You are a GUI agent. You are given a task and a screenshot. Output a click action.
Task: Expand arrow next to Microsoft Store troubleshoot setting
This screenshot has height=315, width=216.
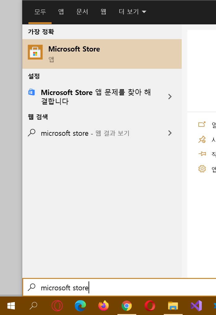click(170, 97)
